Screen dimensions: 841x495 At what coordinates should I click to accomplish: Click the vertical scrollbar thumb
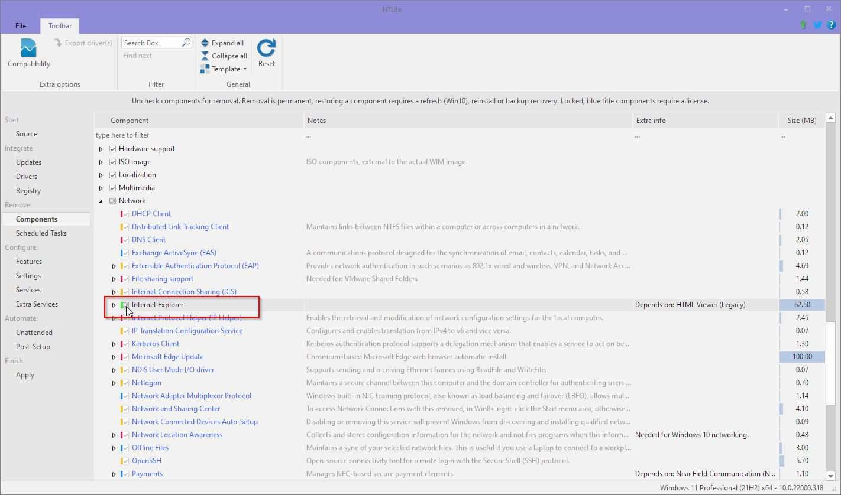point(830,364)
